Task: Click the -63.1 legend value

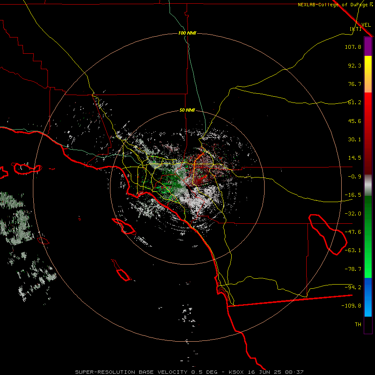Action: click(353, 250)
